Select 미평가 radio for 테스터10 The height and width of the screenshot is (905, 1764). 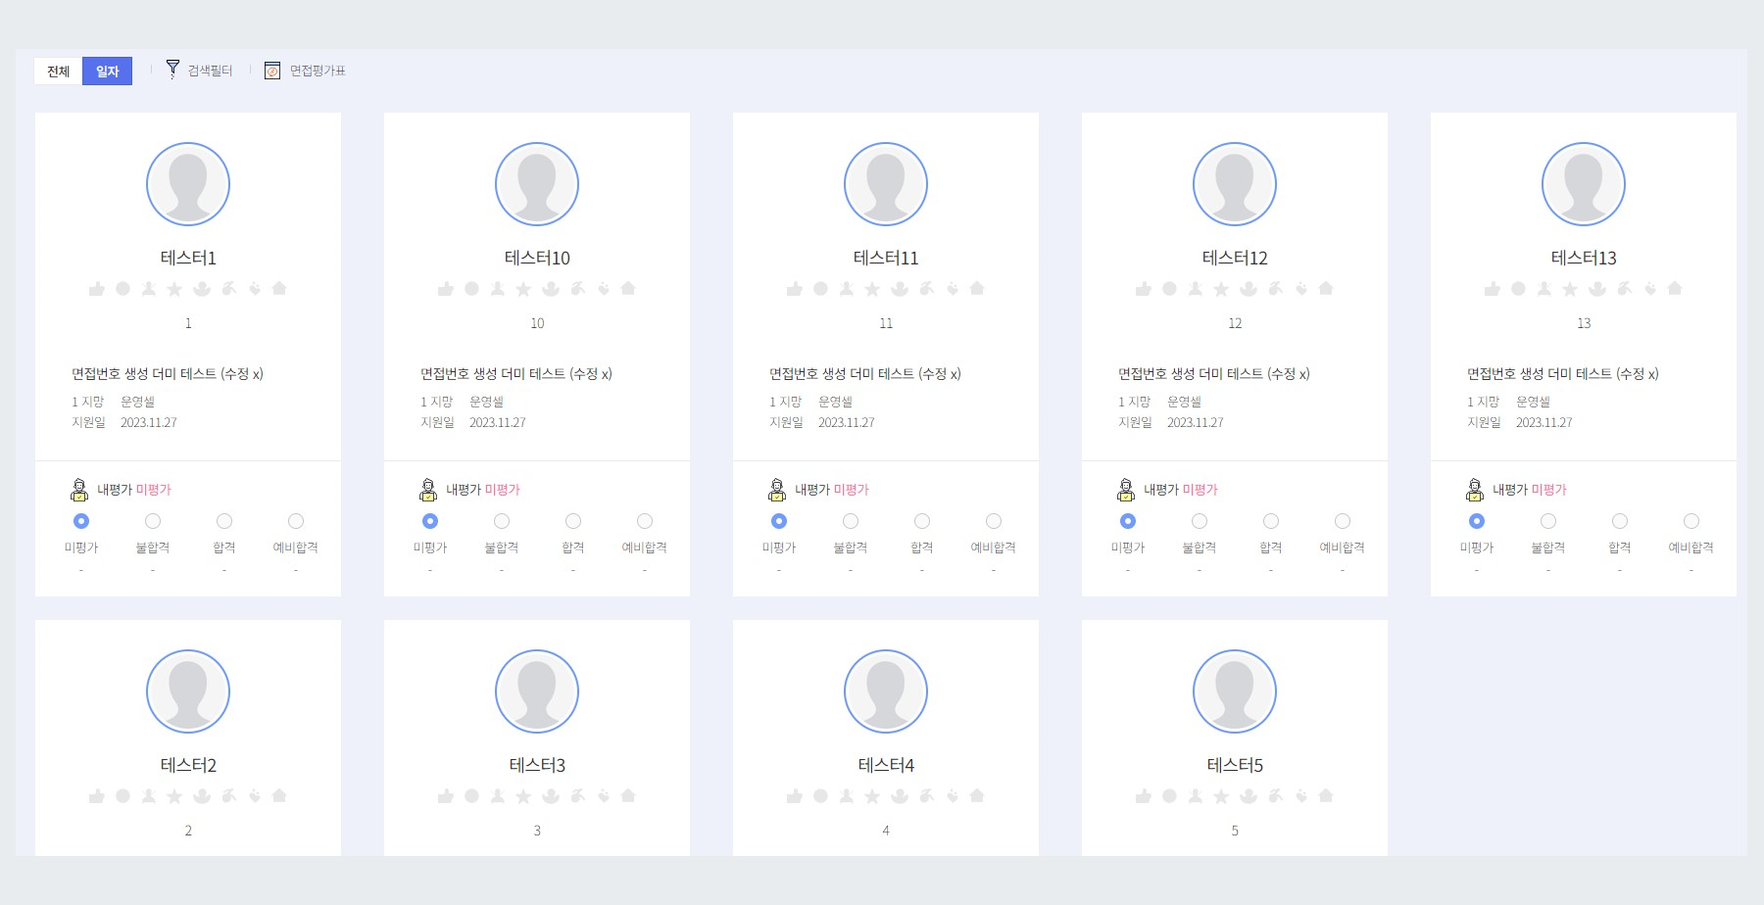click(x=430, y=521)
